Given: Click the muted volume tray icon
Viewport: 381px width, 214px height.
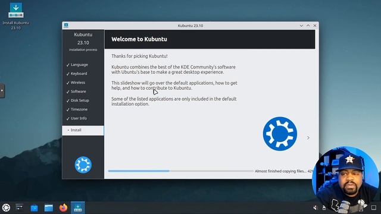Looking at the screenshot, I should (x=316, y=207).
